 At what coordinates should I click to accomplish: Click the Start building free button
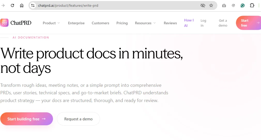[x=27, y=119]
